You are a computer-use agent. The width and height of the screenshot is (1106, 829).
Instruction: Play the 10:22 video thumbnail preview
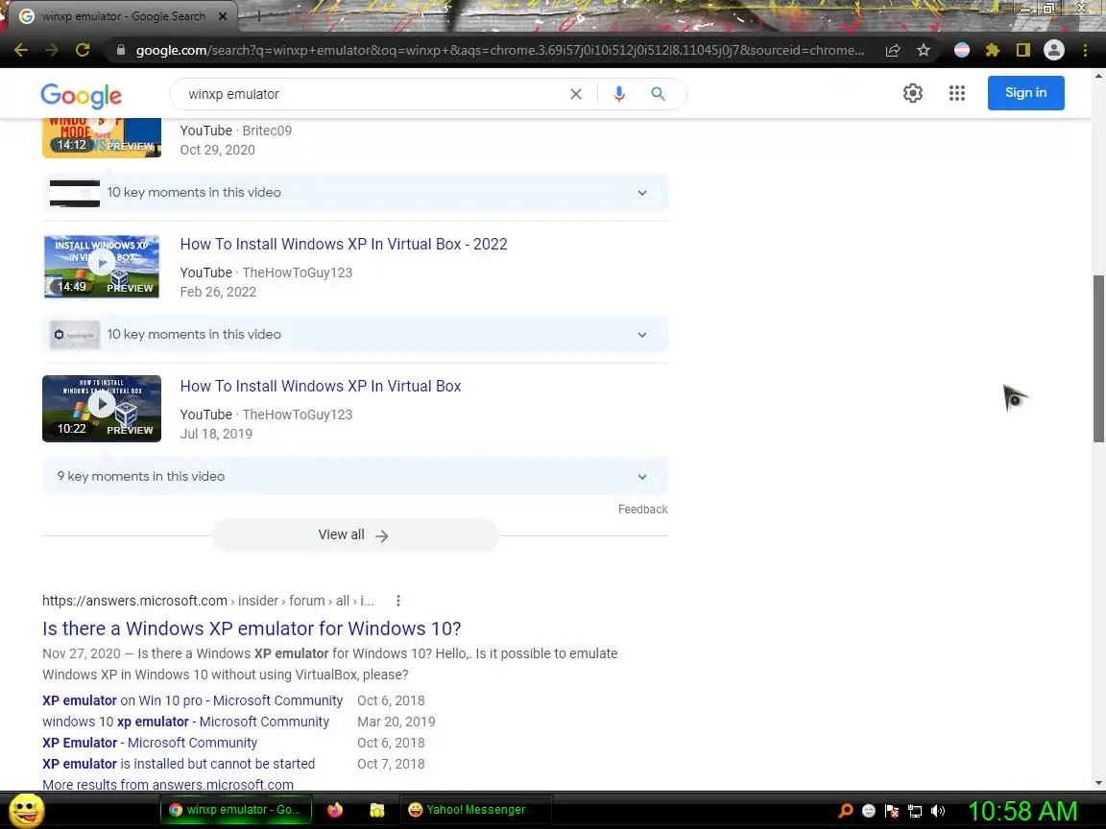pyautogui.click(x=102, y=409)
